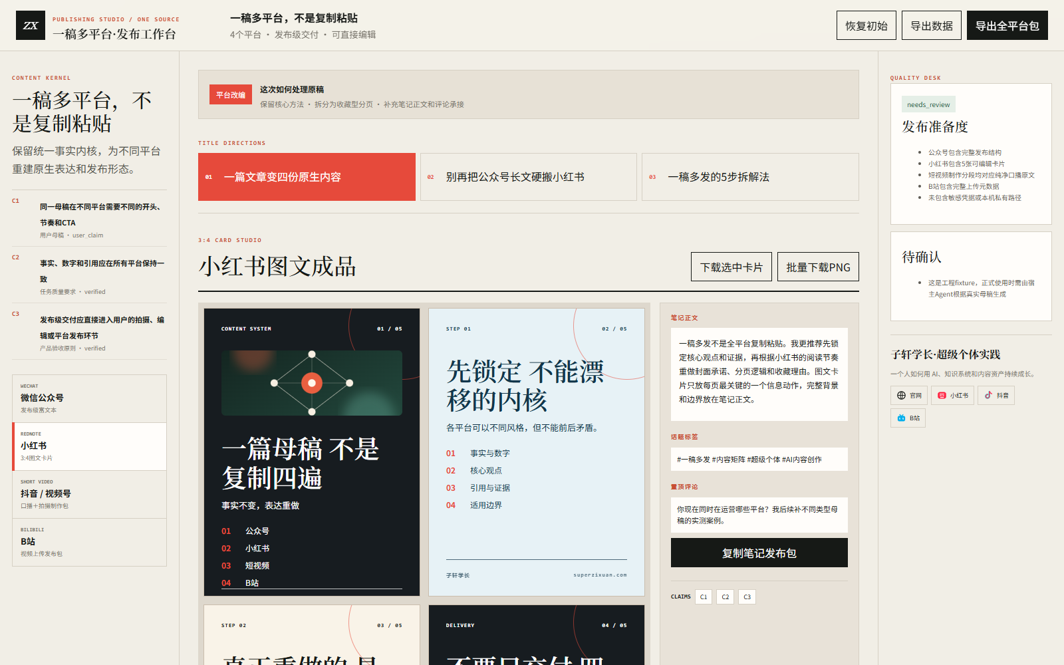1064x665 pixels.
Task: Select the 小红书 platform tab
Action: (x=89, y=446)
